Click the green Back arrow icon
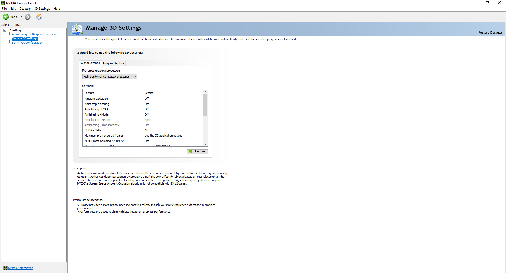This screenshot has width=506, height=274. click(x=6, y=17)
